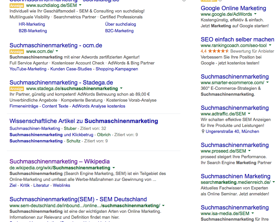The image size is (277, 222).
Task: Open SEO einfach selber machen ad
Action: pyautogui.click(x=238, y=39)
